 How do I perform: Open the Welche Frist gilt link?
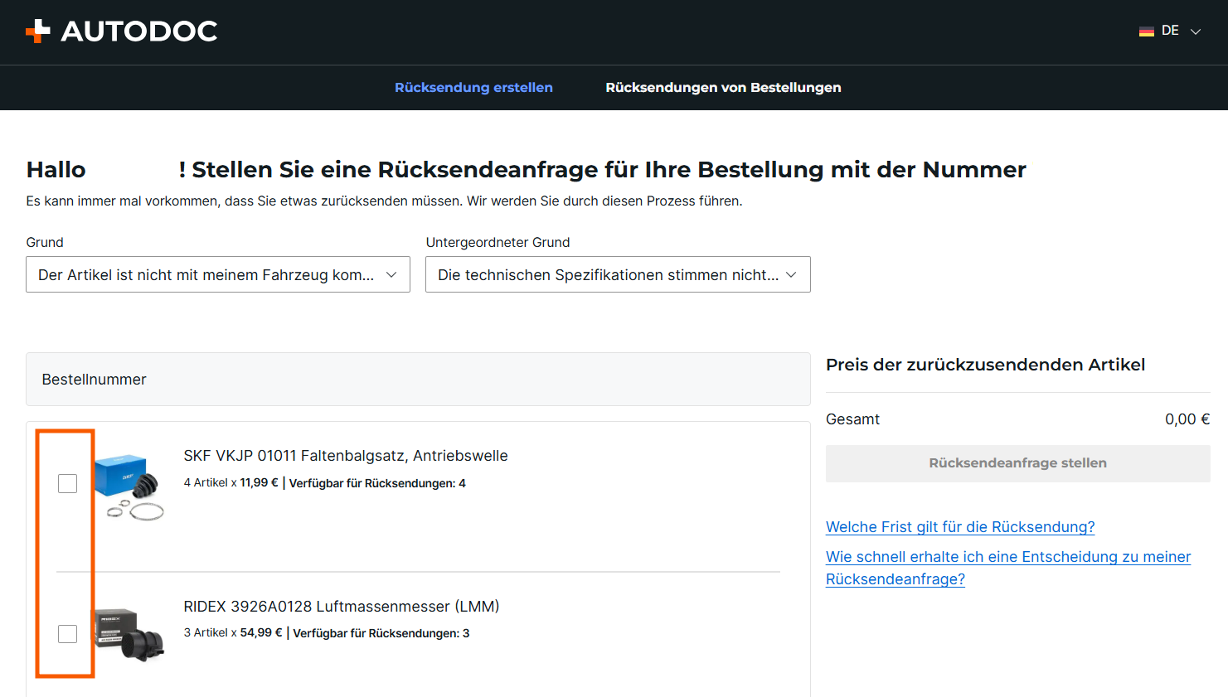click(959, 527)
